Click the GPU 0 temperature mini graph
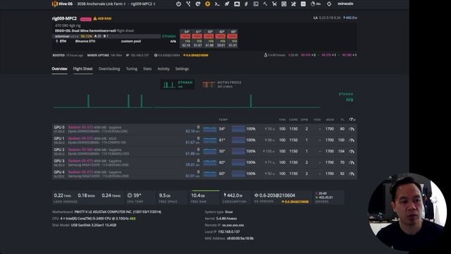Image resolution: width=451 pixels, height=254 pixels. [210, 129]
